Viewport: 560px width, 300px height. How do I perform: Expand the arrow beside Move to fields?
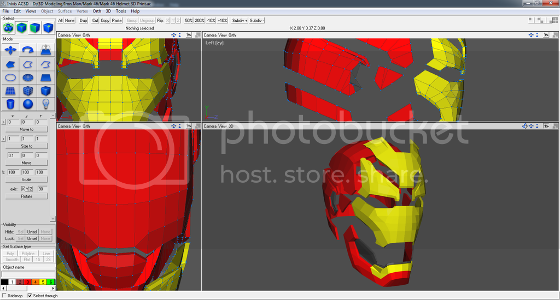pos(4,122)
